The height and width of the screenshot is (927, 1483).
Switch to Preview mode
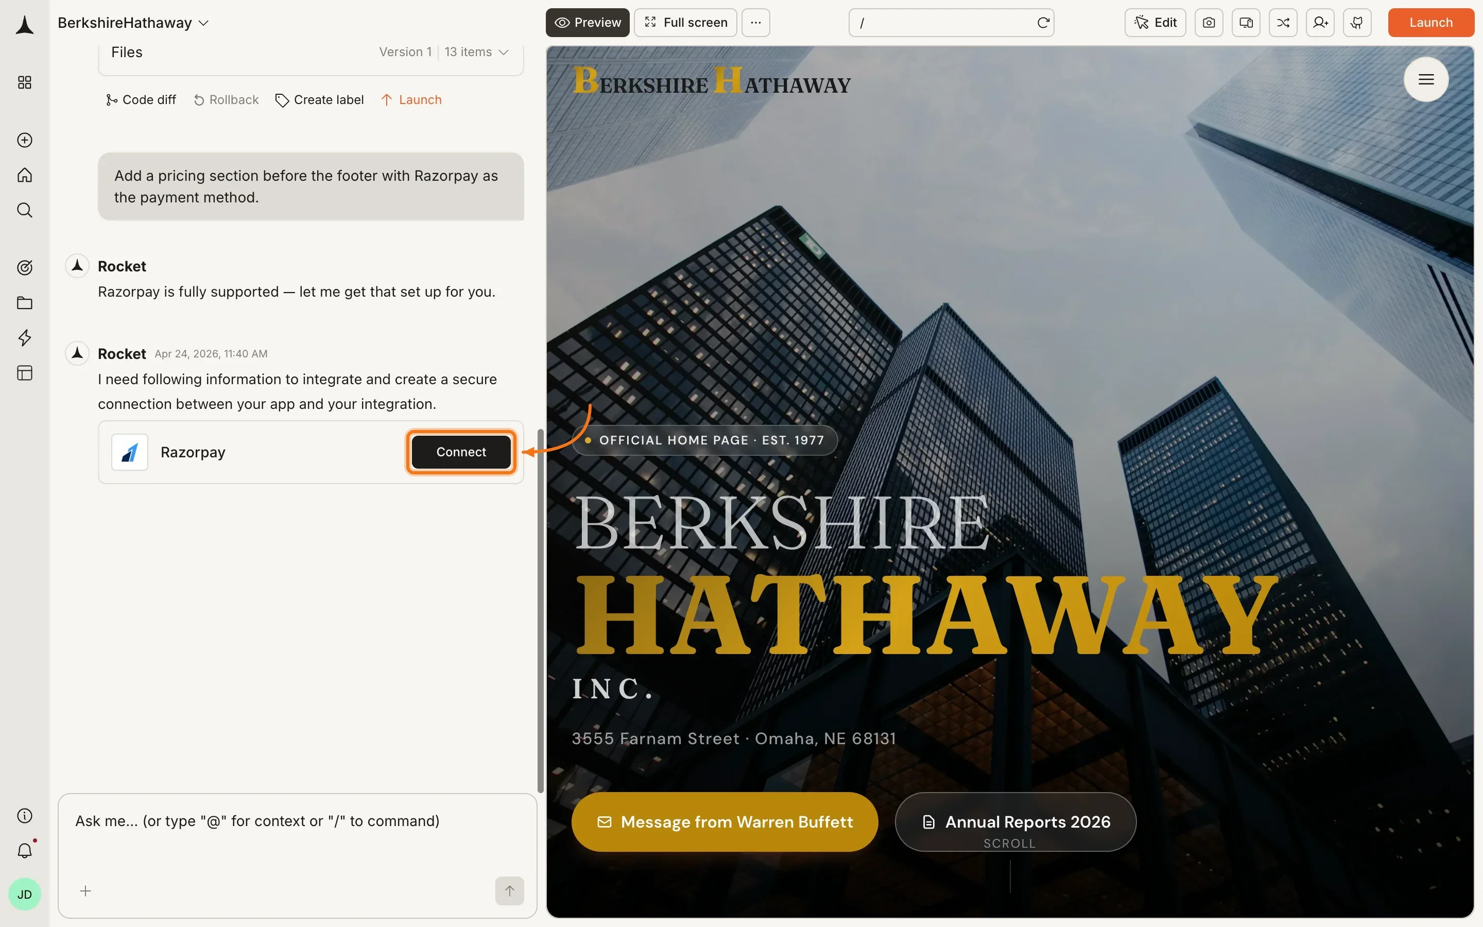tap(587, 22)
